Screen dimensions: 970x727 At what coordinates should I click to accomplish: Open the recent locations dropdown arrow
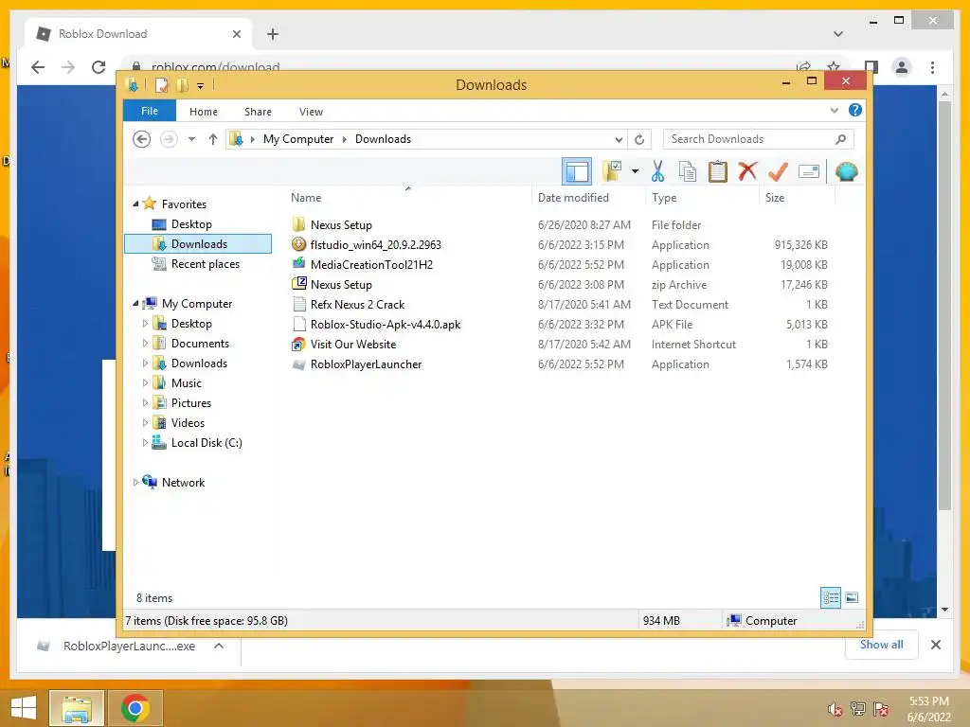tap(191, 139)
